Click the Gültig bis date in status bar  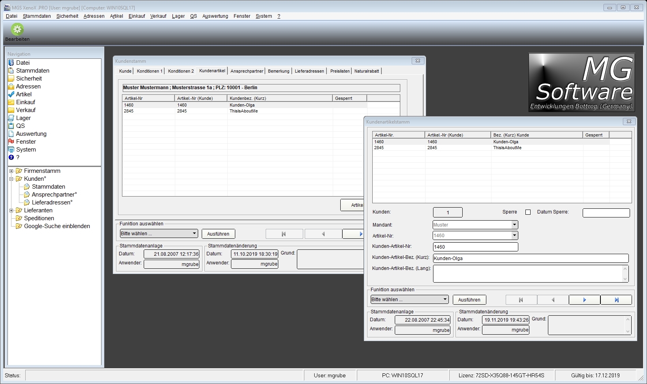[x=595, y=376]
